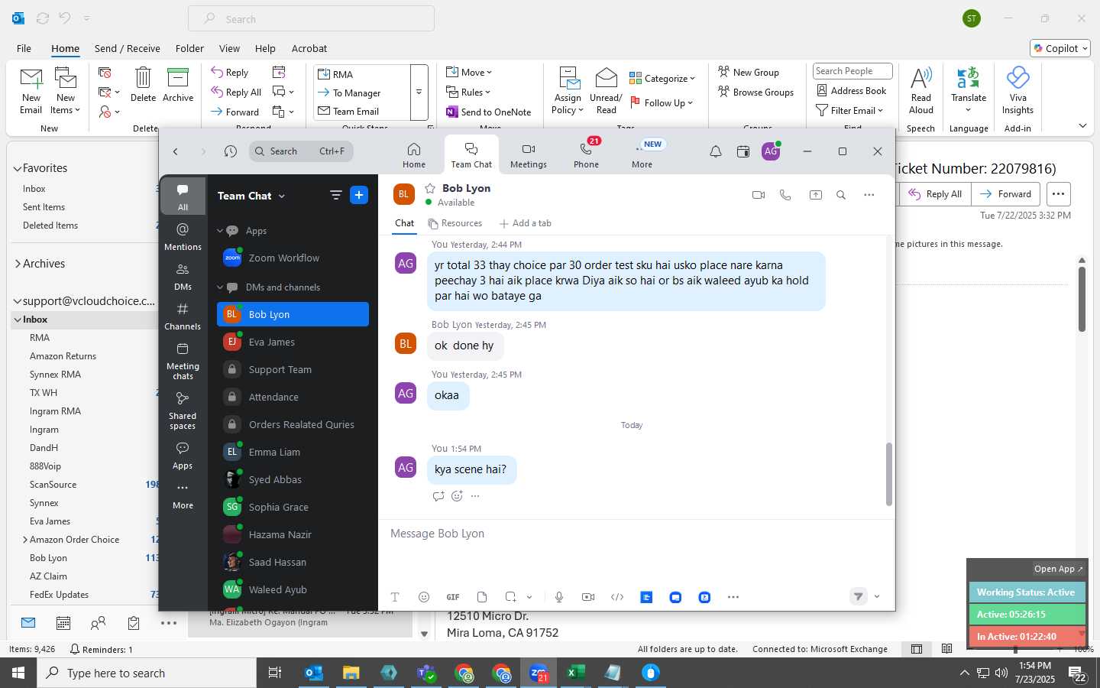Select the Support Team channel
This screenshot has width=1100, height=688.
pos(293,369)
